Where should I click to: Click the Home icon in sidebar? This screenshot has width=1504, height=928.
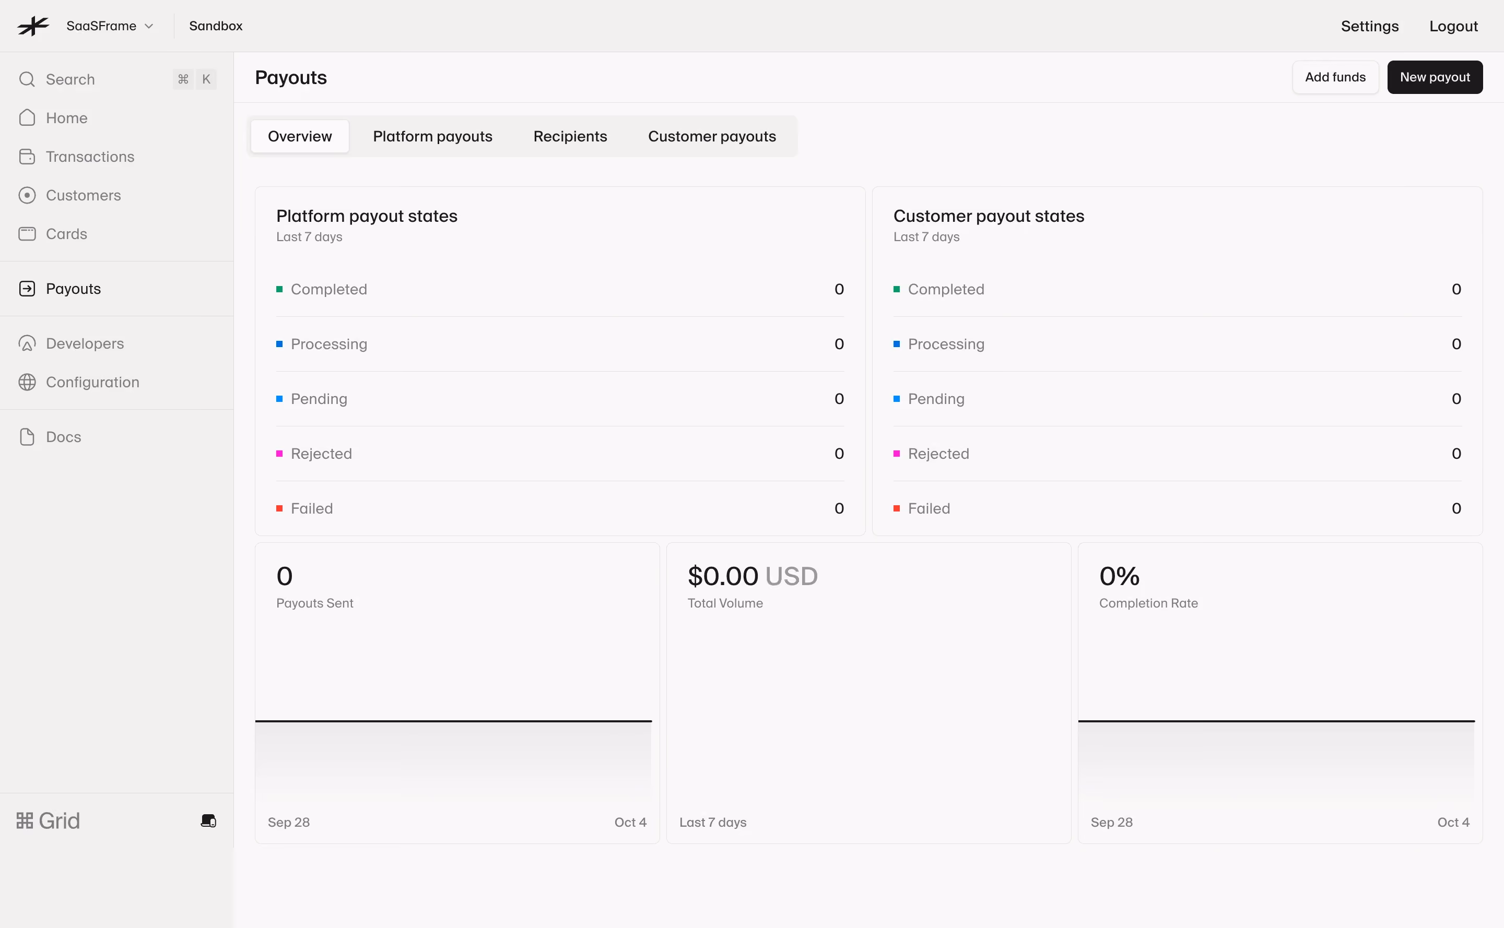tap(27, 118)
